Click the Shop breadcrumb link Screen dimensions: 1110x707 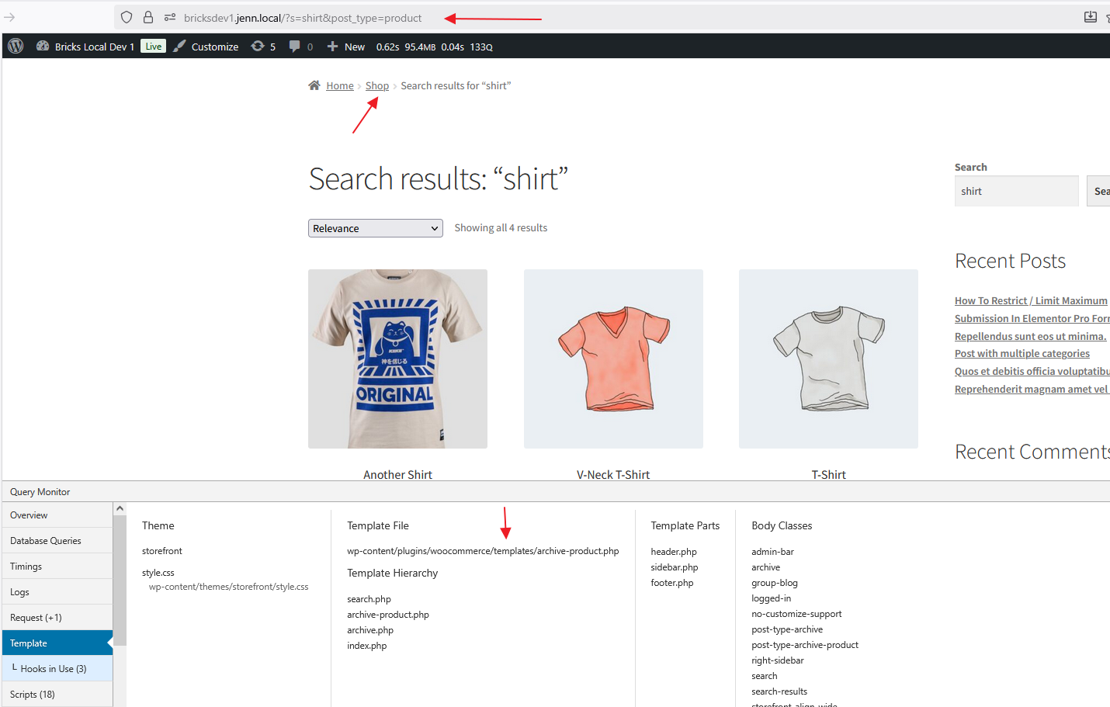[377, 86]
